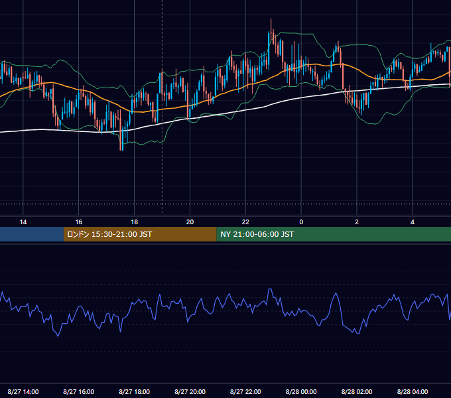The height and width of the screenshot is (398, 451).
Task: Click the 0 hour label on price axis
Action: click(x=301, y=222)
